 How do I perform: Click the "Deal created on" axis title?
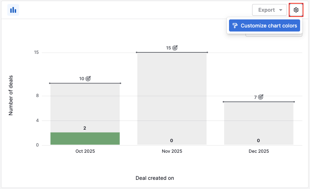pyautogui.click(x=155, y=178)
